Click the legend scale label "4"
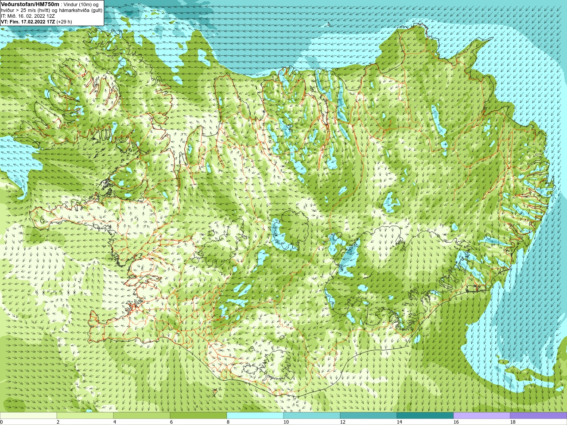The width and height of the screenshot is (567, 425). pyautogui.click(x=115, y=422)
